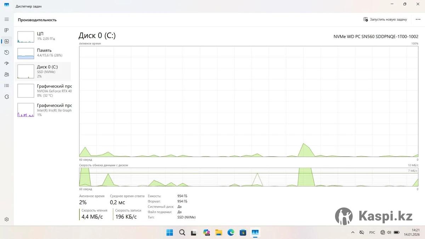Go to the Startup apps page icon
The image size is (425, 239).
(6, 63)
